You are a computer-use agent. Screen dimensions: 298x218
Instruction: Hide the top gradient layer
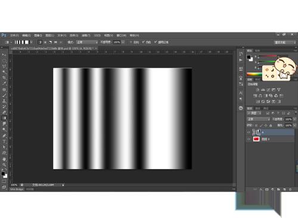click(249, 132)
